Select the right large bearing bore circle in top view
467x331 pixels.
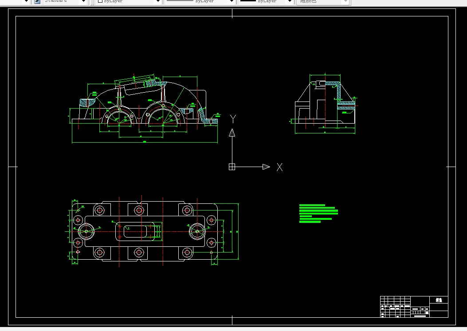click(x=197, y=231)
